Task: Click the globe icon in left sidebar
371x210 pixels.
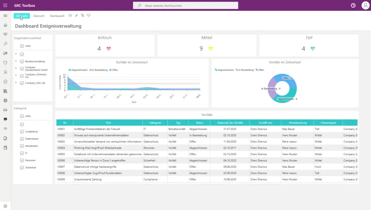Action: tap(5, 100)
